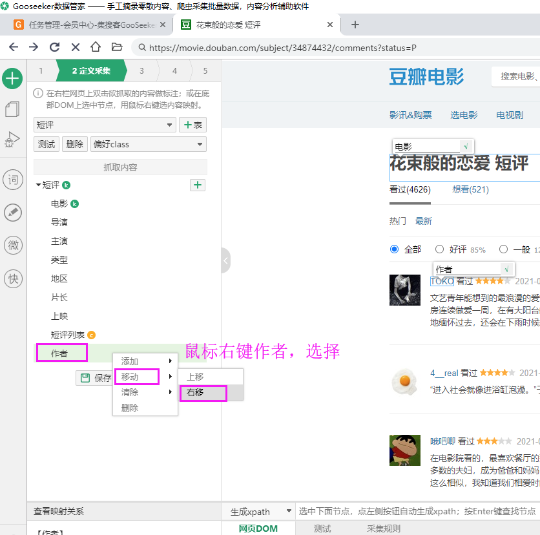Screen dimensions: 540x535
Task: Select the 短评列表 tree item
Action: [67, 335]
